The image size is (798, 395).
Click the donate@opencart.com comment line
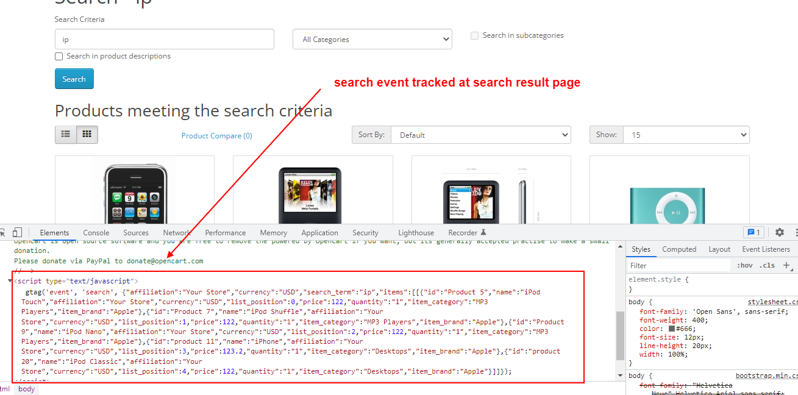pyautogui.click(x=109, y=260)
